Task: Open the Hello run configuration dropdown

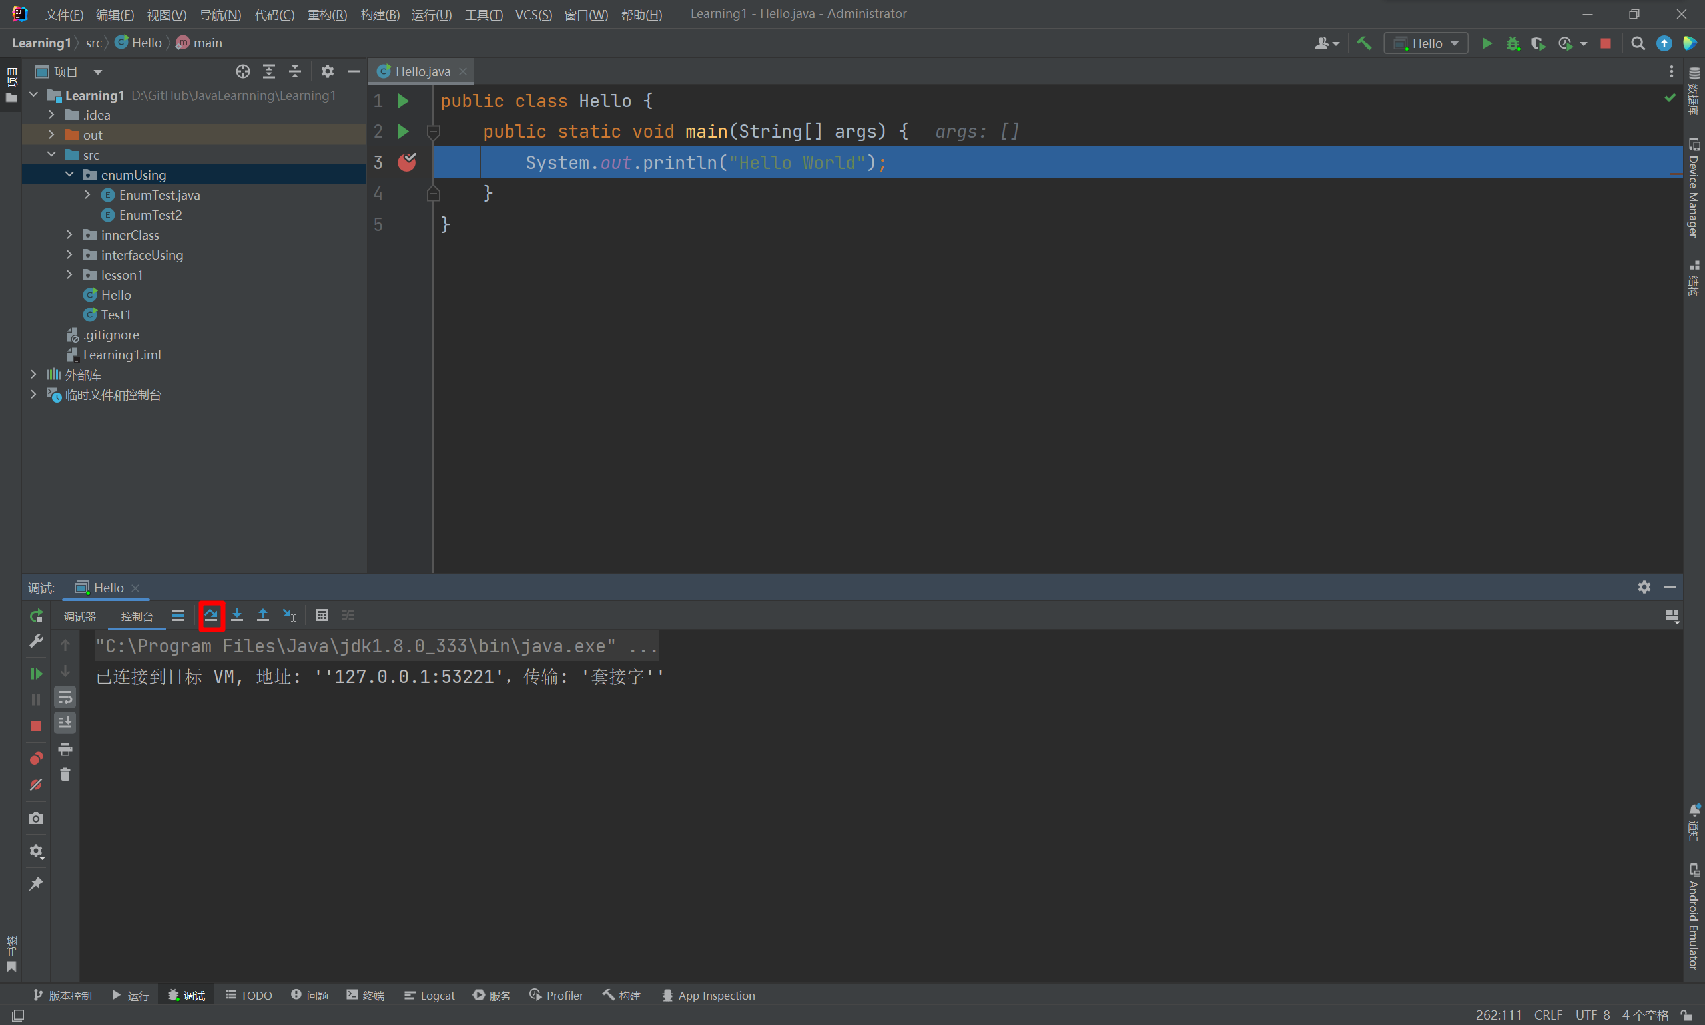Action: point(1426,43)
